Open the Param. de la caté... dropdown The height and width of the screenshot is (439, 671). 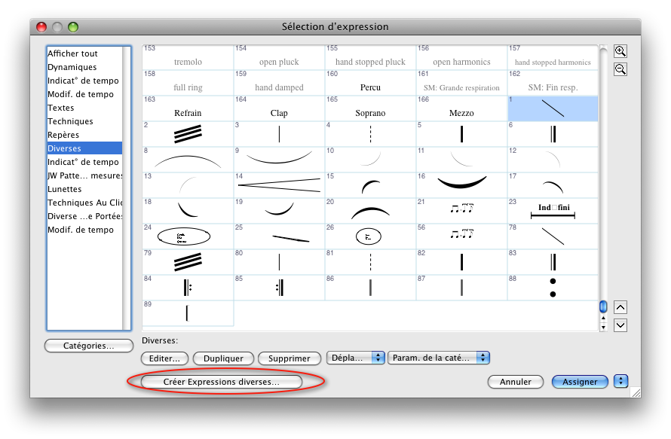pos(439,358)
